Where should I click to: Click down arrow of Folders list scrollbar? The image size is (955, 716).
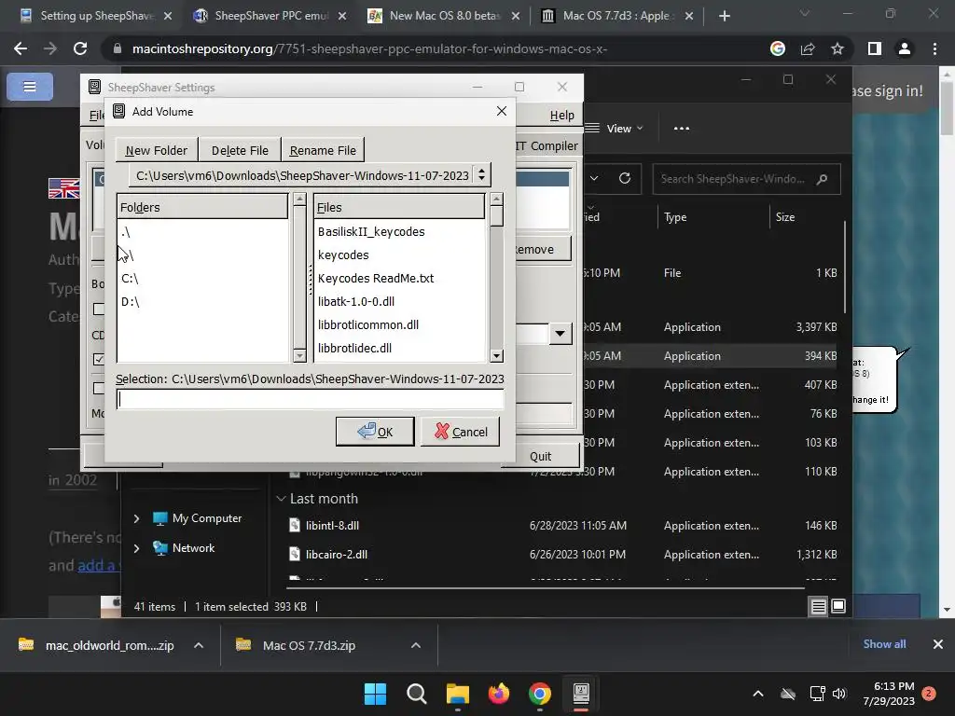point(299,356)
